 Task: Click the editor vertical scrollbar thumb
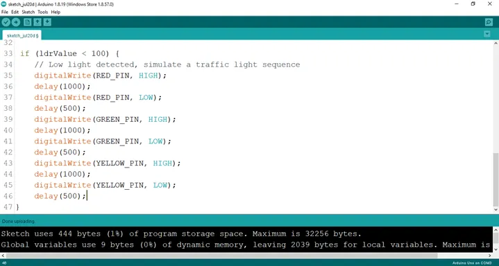tap(496, 179)
